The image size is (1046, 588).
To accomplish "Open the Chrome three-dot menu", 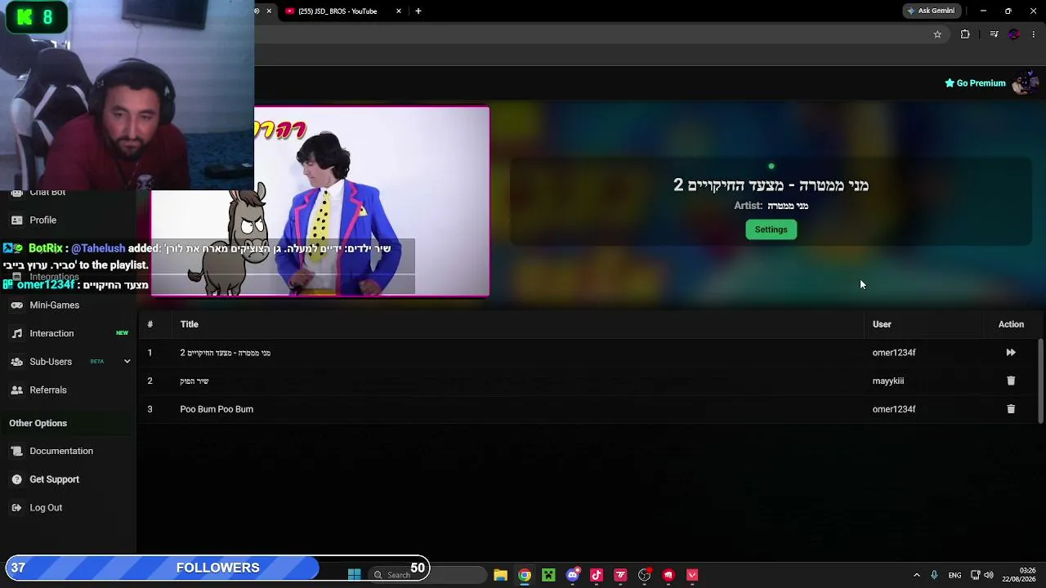I will click(1034, 34).
